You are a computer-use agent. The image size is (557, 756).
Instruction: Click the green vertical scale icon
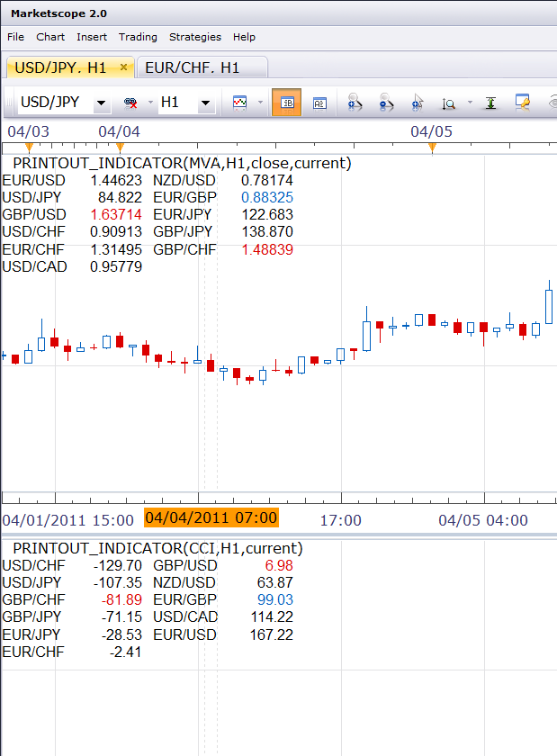(x=490, y=103)
